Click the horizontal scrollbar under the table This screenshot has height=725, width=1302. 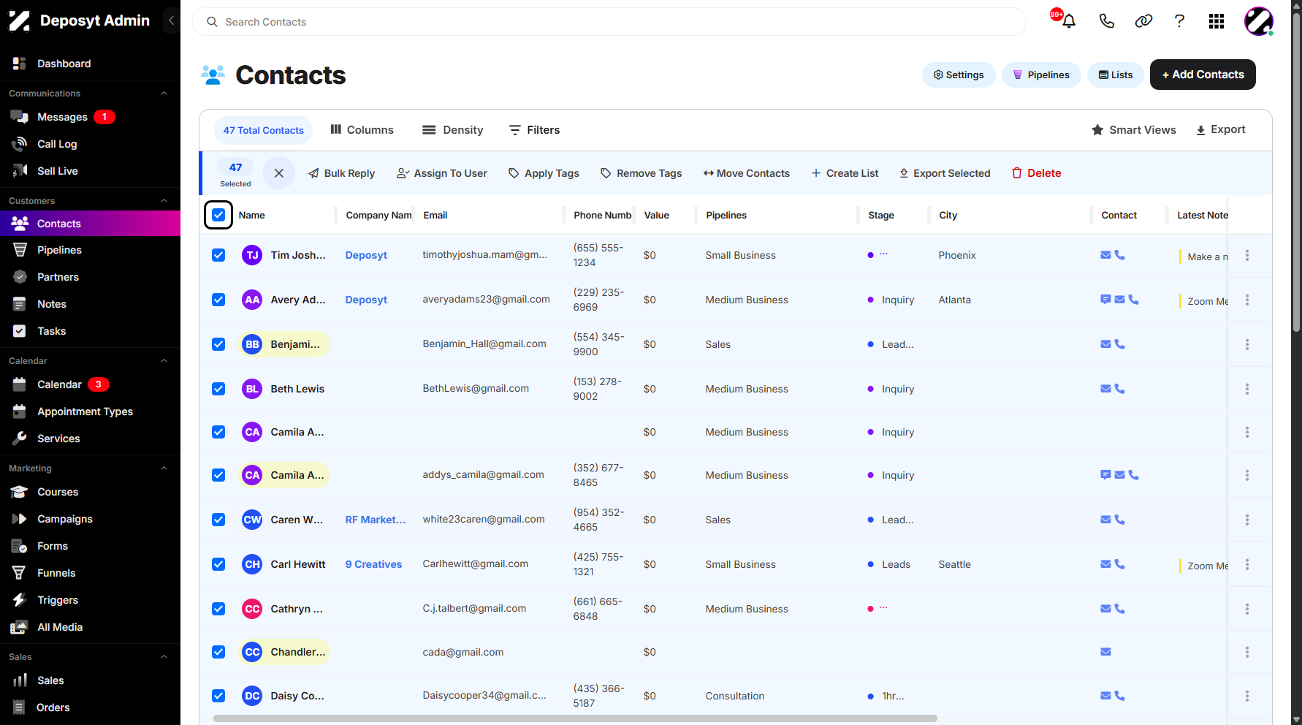[x=574, y=718]
